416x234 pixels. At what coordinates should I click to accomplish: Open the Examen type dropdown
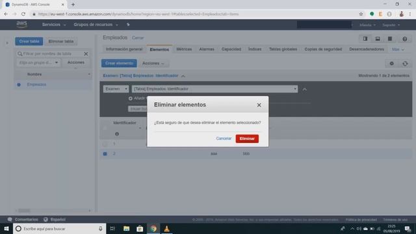(116, 89)
